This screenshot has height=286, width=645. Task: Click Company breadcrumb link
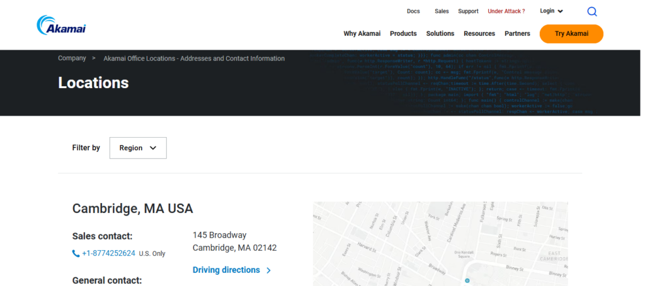click(72, 58)
